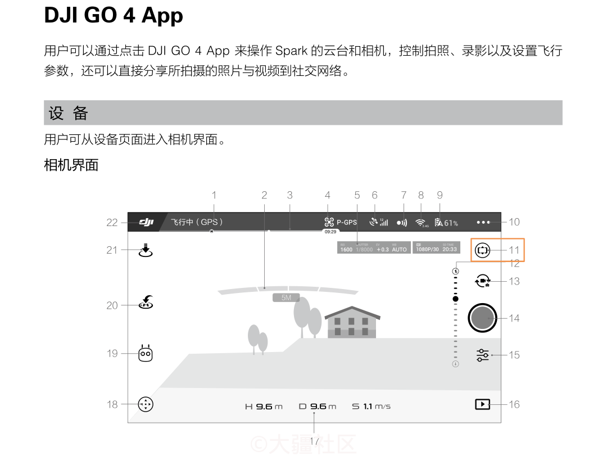This screenshot has height=460, width=607.
Task: Switch between photo and video mode
Action: point(482,281)
